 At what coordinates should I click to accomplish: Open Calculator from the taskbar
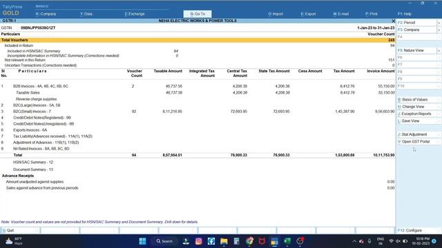click(237, 241)
